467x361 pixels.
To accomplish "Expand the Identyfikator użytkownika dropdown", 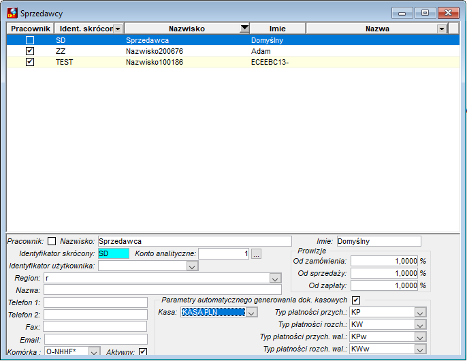I will tap(192, 266).
